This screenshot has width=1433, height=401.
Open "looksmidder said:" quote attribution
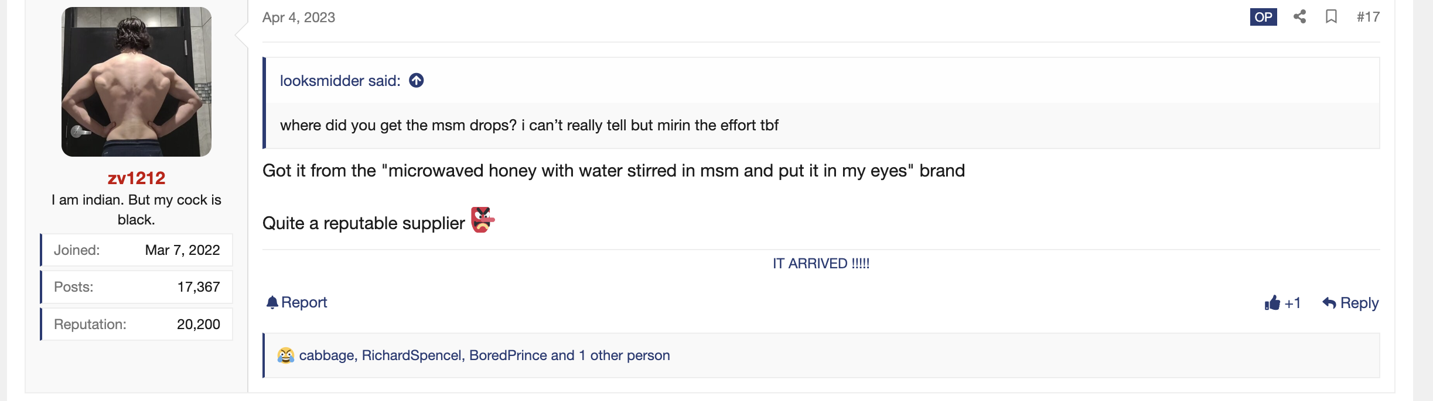[340, 81]
